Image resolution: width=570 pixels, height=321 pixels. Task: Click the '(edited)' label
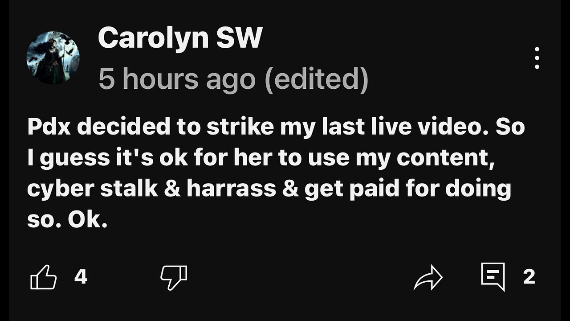point(316,79)
